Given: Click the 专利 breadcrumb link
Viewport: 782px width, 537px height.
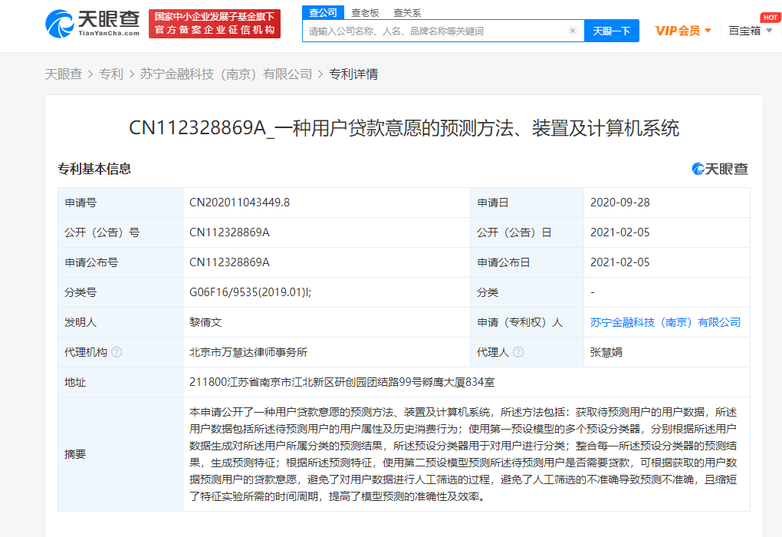Looking at the screenshot, I should [111, 74].
